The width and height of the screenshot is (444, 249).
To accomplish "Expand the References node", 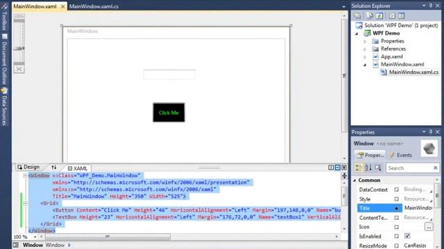I will click(365, 49).
